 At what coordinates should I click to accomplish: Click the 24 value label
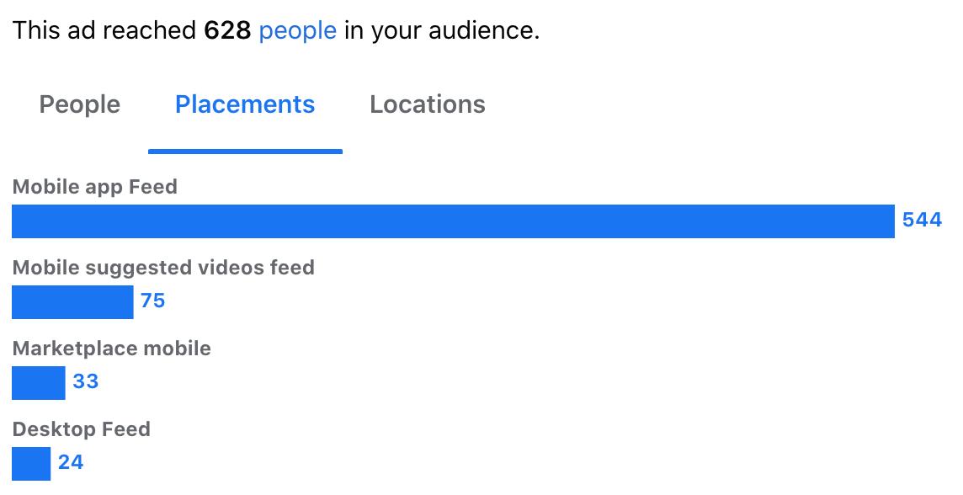71,462
